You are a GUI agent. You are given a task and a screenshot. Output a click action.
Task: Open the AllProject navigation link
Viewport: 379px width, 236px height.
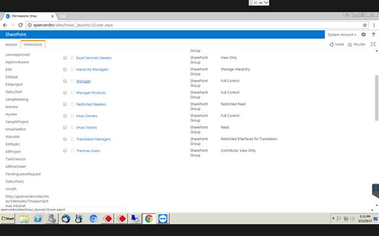13,151
